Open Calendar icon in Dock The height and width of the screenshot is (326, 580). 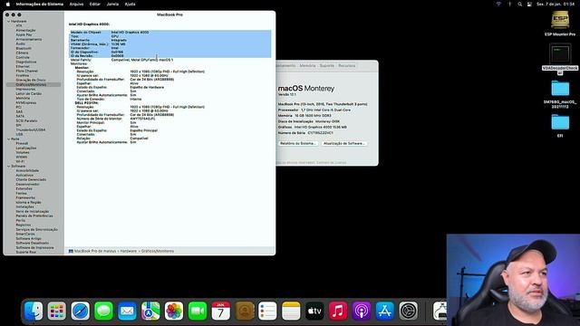point(221,311)
